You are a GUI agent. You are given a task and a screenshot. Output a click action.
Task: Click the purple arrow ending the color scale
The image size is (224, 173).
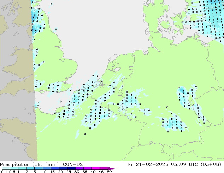click(112, 168)
